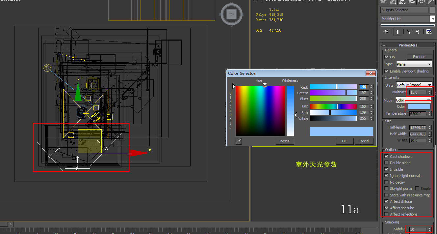Image resolution: width=437 pixels, height=234 pixels.
Task: Click the Multiplier value field
Action: tap(418, 92)
